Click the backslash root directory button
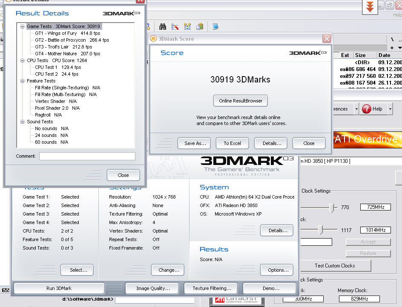Screen dimensions: 402x307 pos(392,40)
